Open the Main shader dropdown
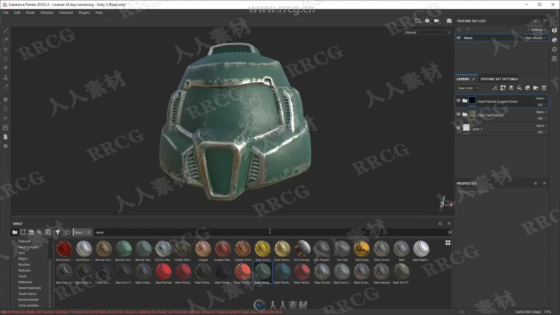This screenshot has height=315, width=560. 535,38
